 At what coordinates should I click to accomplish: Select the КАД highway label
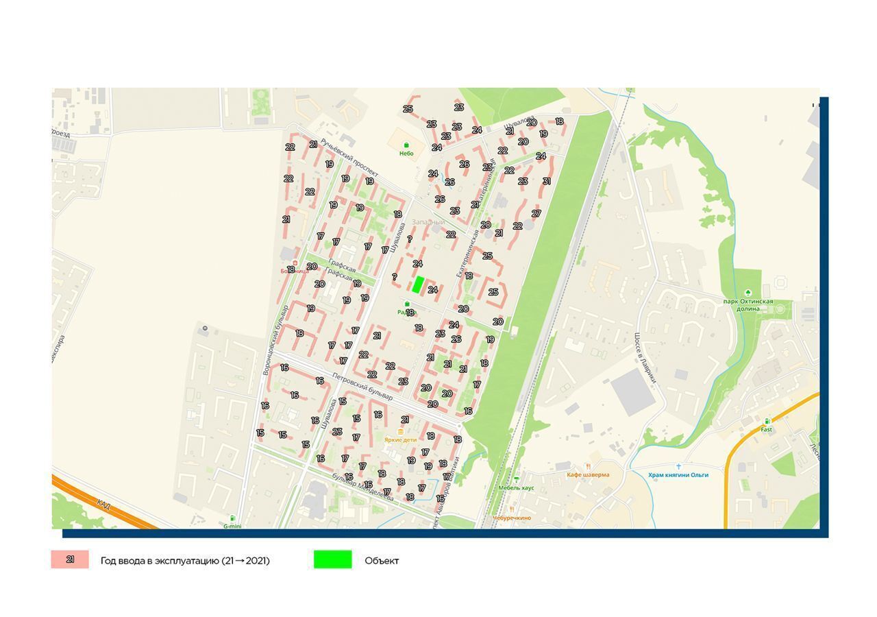(x=103, y=505)
